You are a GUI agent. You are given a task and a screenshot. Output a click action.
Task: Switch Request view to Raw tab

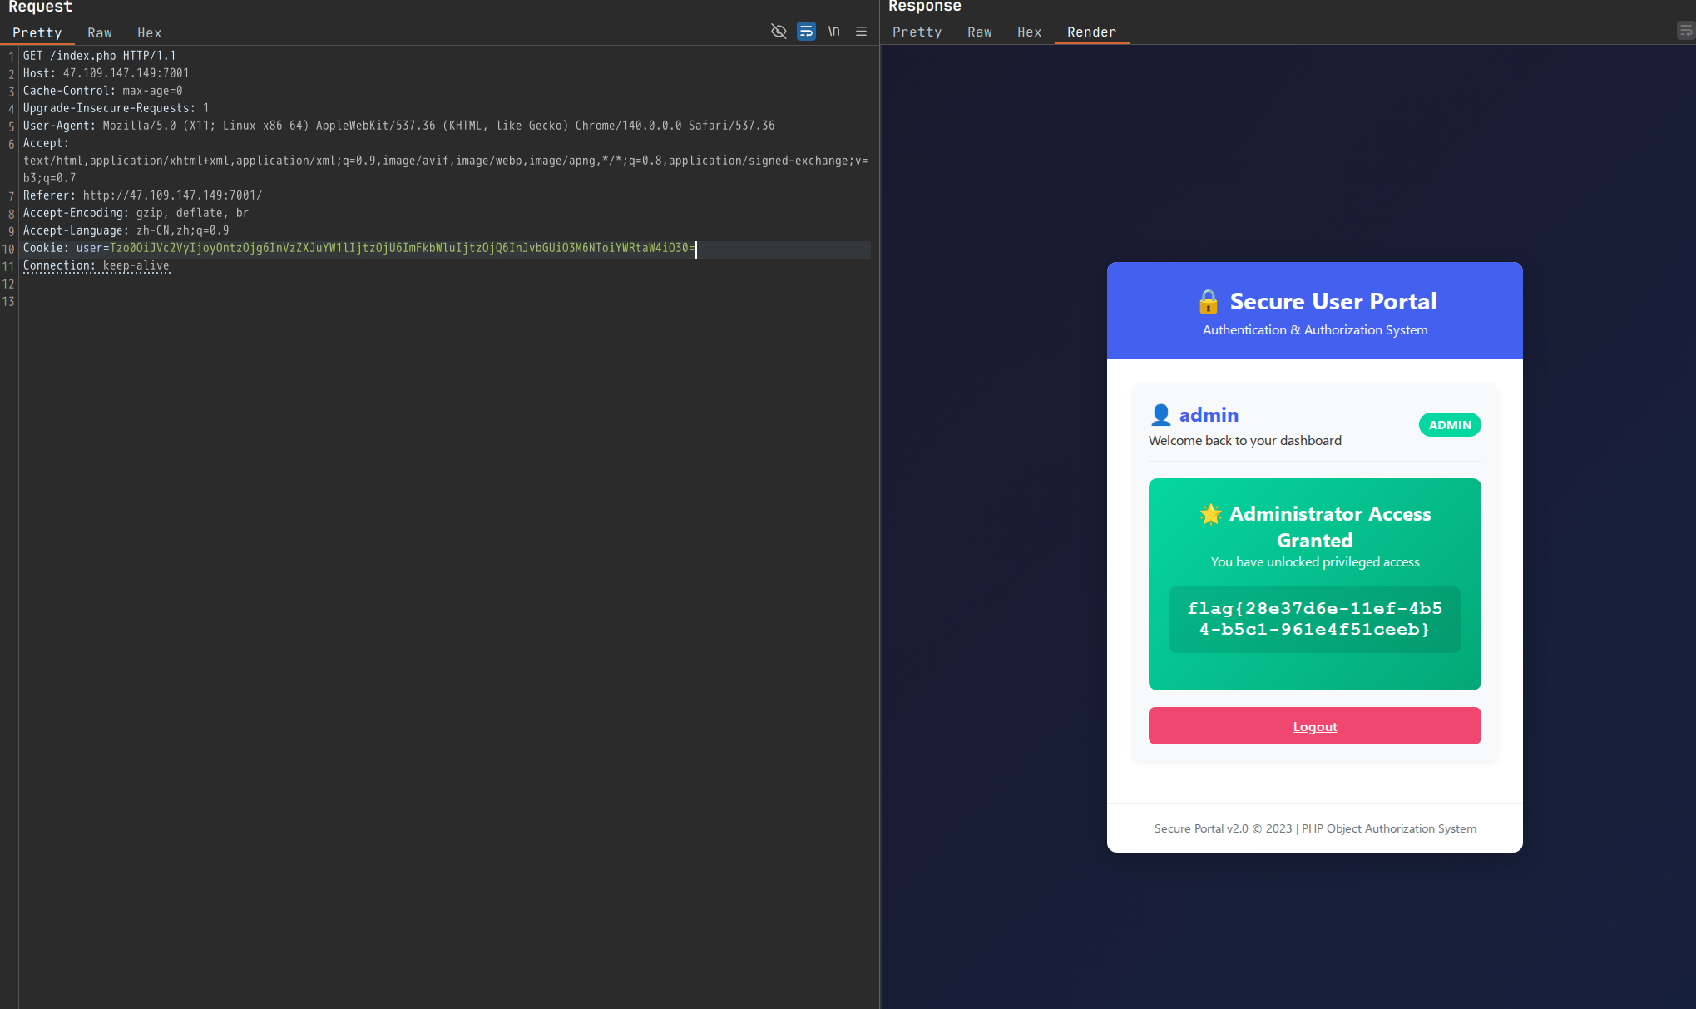99,33
